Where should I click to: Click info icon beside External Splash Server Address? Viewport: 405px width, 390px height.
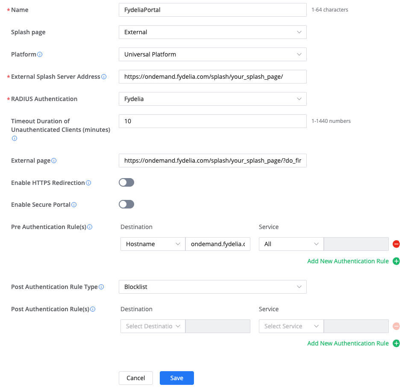click(104, 77)
